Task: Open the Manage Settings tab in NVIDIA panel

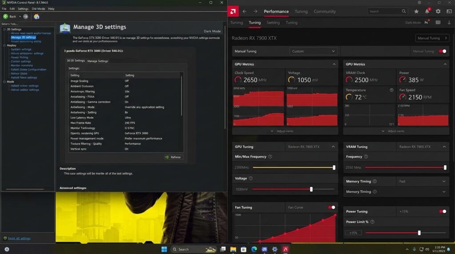Action: 97,61
